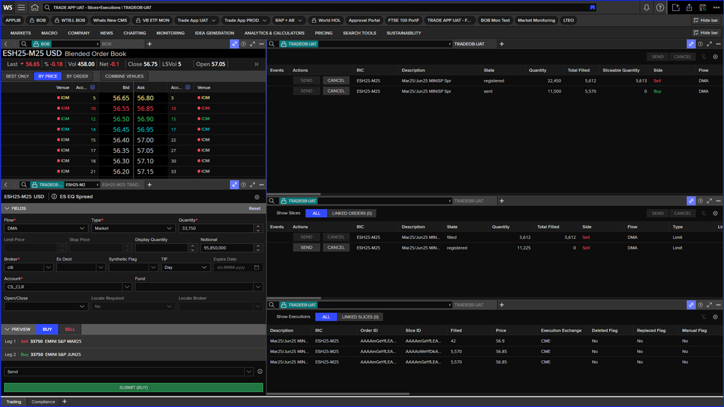
Task: Increase Quantity using its stepper up arrow
Action: tap(259, 226)
